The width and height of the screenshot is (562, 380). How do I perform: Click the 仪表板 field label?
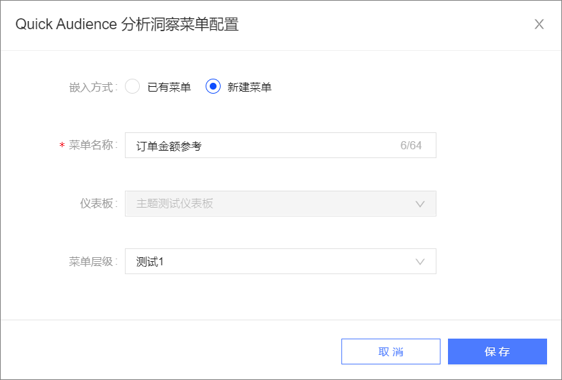point(98,204)
